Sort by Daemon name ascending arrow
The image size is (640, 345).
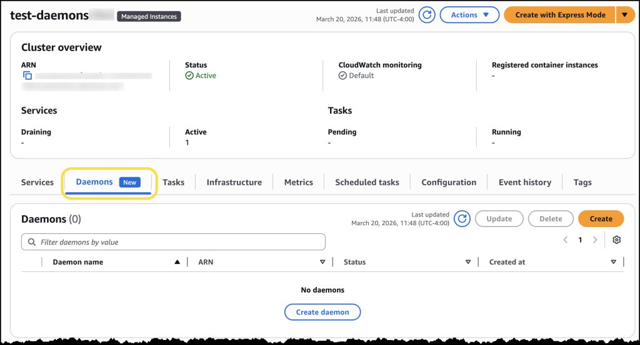177,263
